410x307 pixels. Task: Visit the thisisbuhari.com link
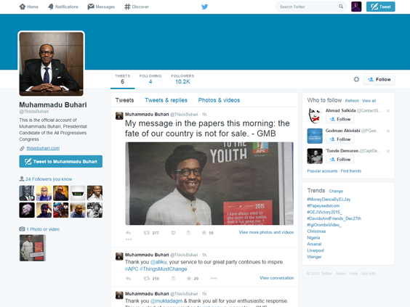(x=43, y=148)
